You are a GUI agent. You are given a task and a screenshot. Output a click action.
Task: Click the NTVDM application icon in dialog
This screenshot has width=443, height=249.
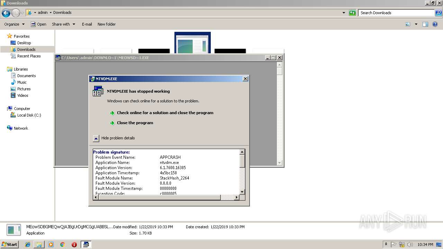[98, 91]
